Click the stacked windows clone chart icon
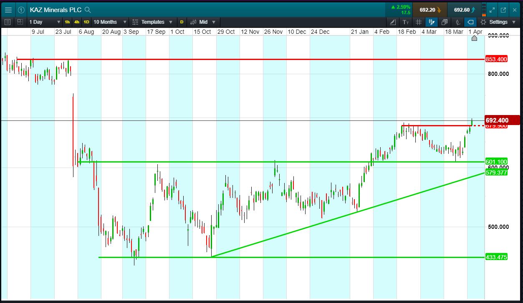The image size is (523, 303). click(x=445, y=22)
